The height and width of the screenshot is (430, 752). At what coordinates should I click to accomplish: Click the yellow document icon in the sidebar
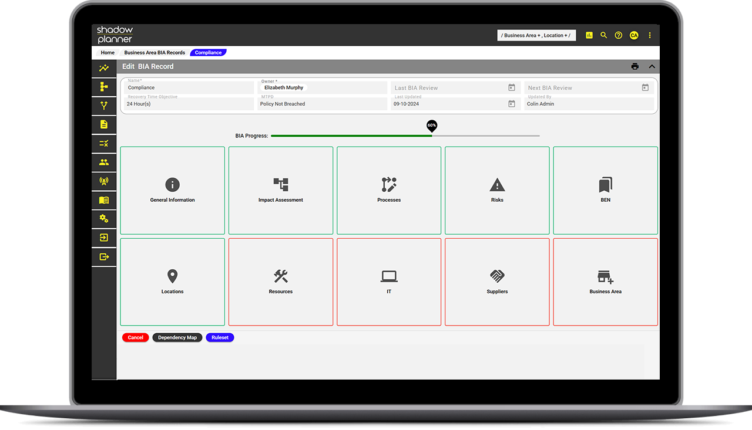coord(104,124)
